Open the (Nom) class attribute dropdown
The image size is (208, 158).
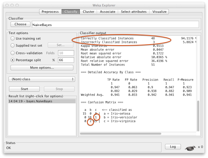[42, 79]
